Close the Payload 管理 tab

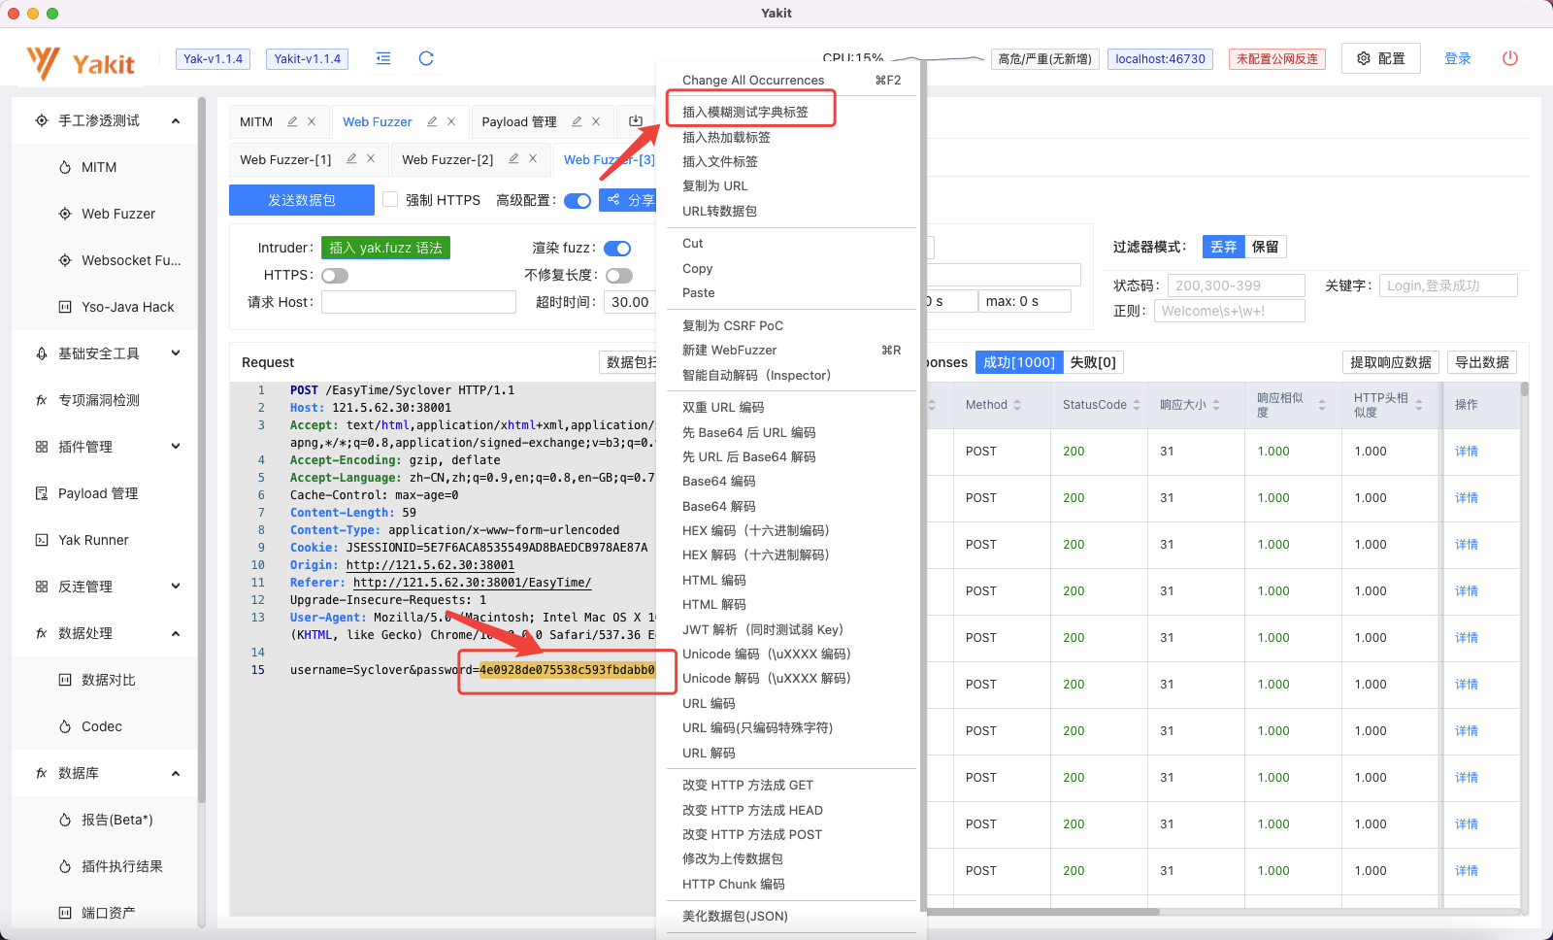point(596,121)
